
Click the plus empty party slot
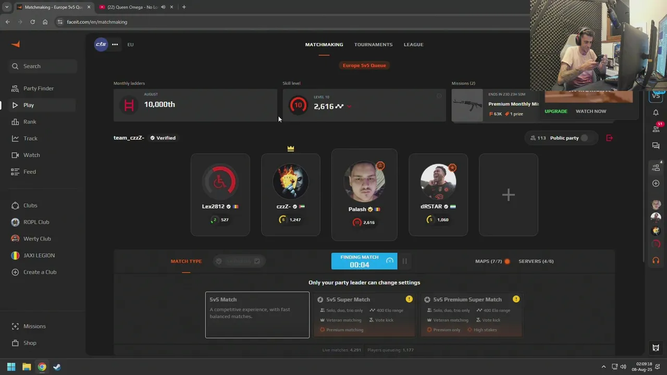pyautogui.click(x=509, y=195)
